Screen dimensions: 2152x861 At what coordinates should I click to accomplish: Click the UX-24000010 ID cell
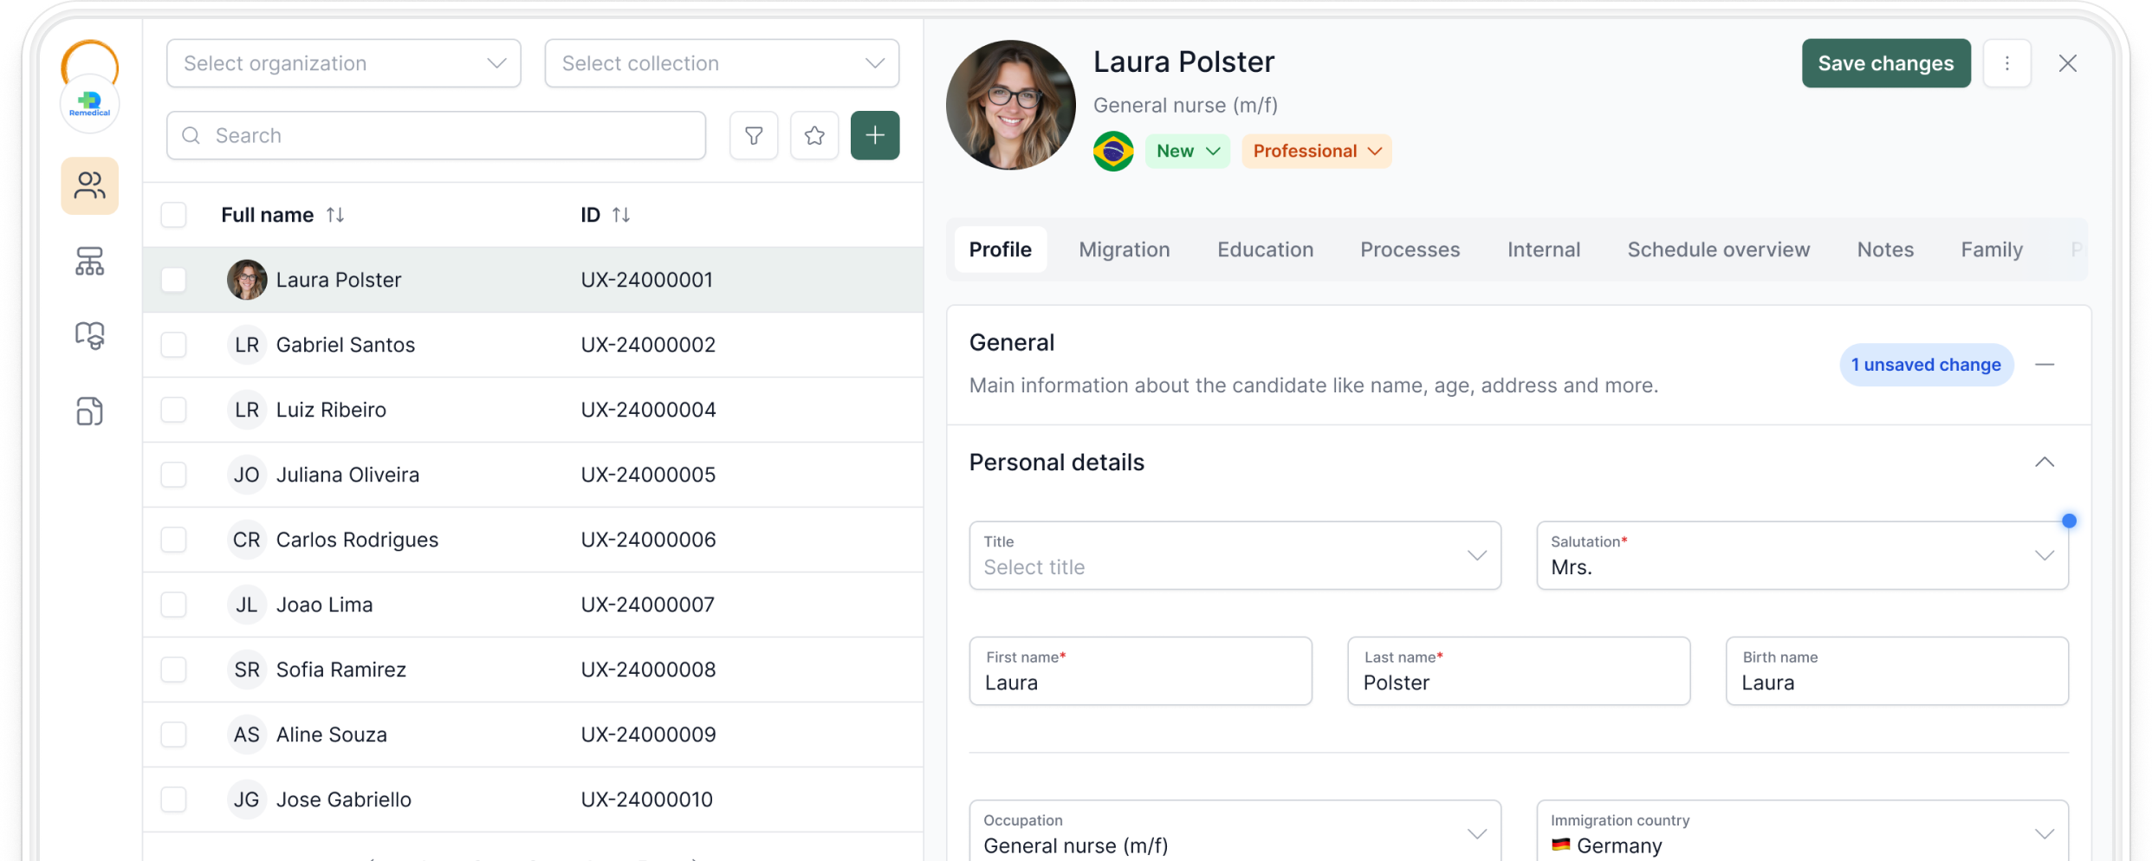coord(647,799)
